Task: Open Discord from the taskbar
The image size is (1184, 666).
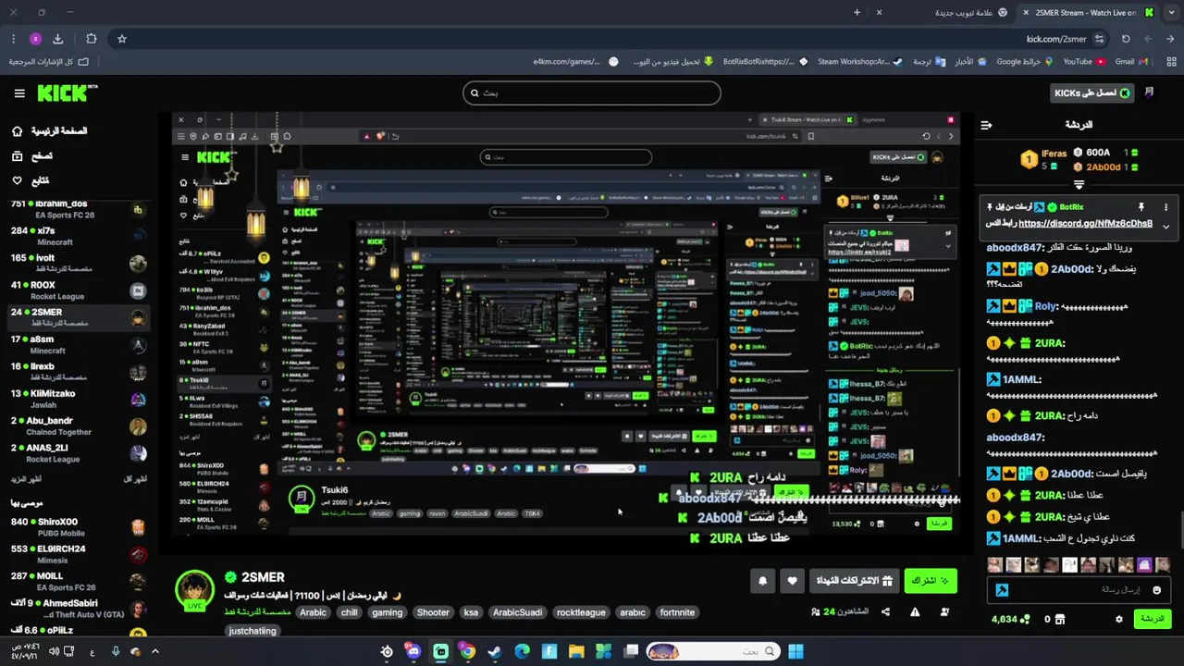Action: [x=413, y=651]
